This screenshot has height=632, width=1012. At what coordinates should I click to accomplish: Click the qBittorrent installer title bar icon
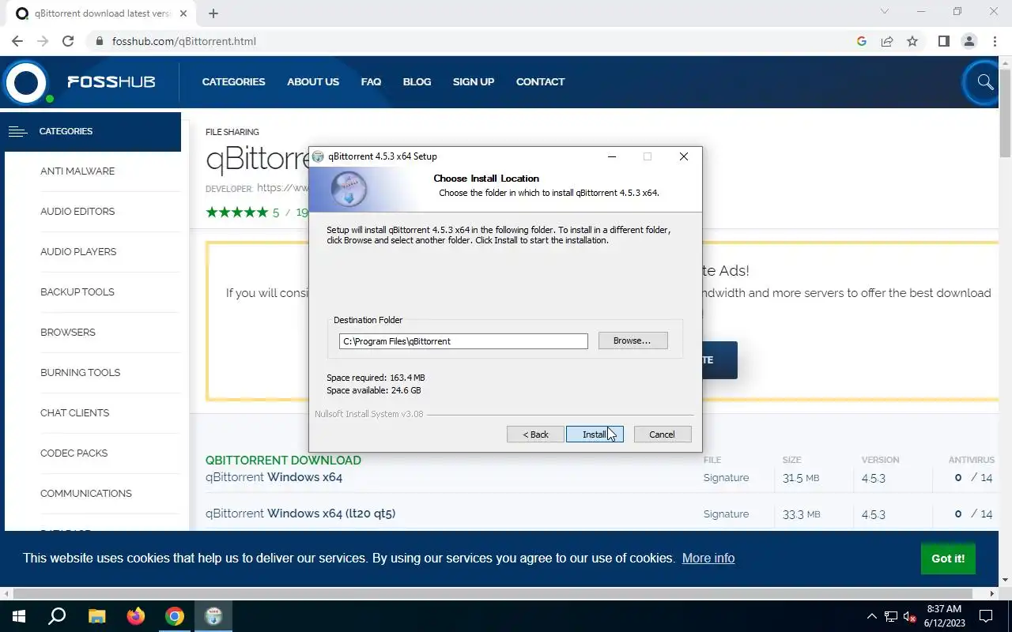click(319, 156)
